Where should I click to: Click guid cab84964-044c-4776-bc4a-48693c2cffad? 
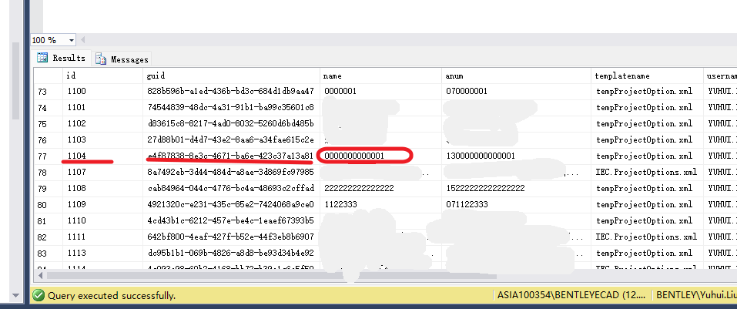[230, 189]
